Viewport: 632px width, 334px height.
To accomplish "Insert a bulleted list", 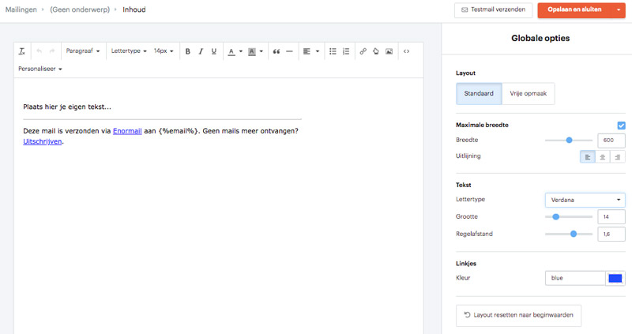I will click(x=333, y=51).
